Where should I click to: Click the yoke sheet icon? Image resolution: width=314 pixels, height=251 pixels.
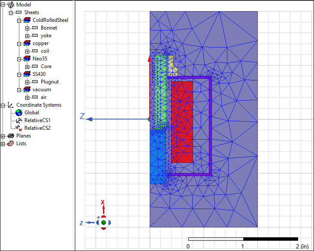click(35, 36)
